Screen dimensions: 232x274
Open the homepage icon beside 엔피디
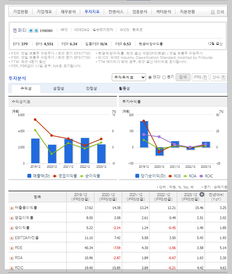pyautogui.click(x=31, y=30)
